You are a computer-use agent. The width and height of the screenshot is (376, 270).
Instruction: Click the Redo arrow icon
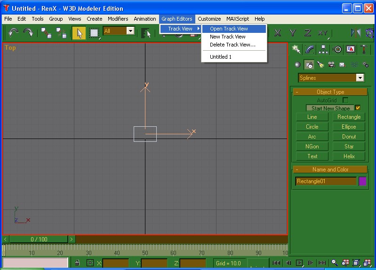28,32
